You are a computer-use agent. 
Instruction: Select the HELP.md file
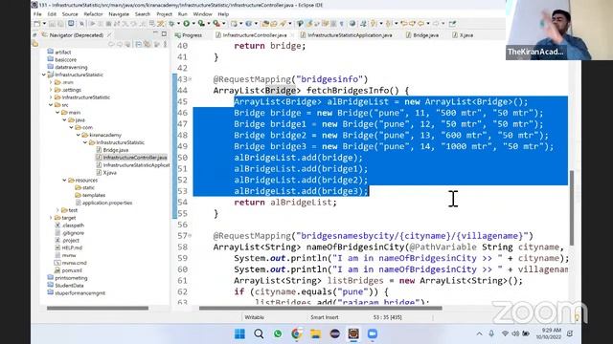pos(68,247)
